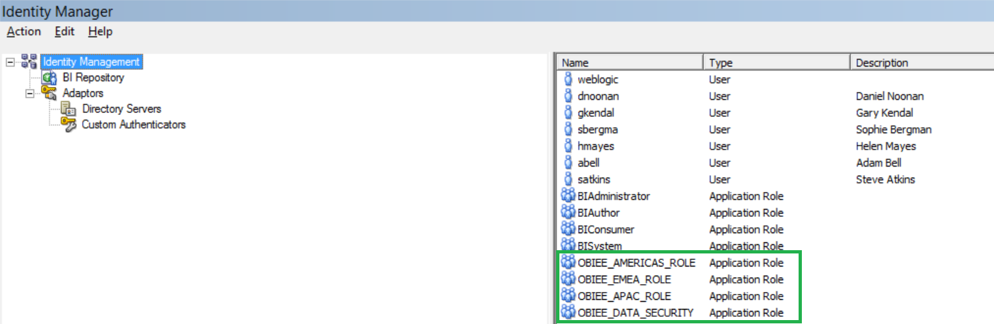Viewport: 994px width, 324px height.
Task: Select the OBIEE_AMERICAS_ROLE name
Action: (x=637, y=263)
